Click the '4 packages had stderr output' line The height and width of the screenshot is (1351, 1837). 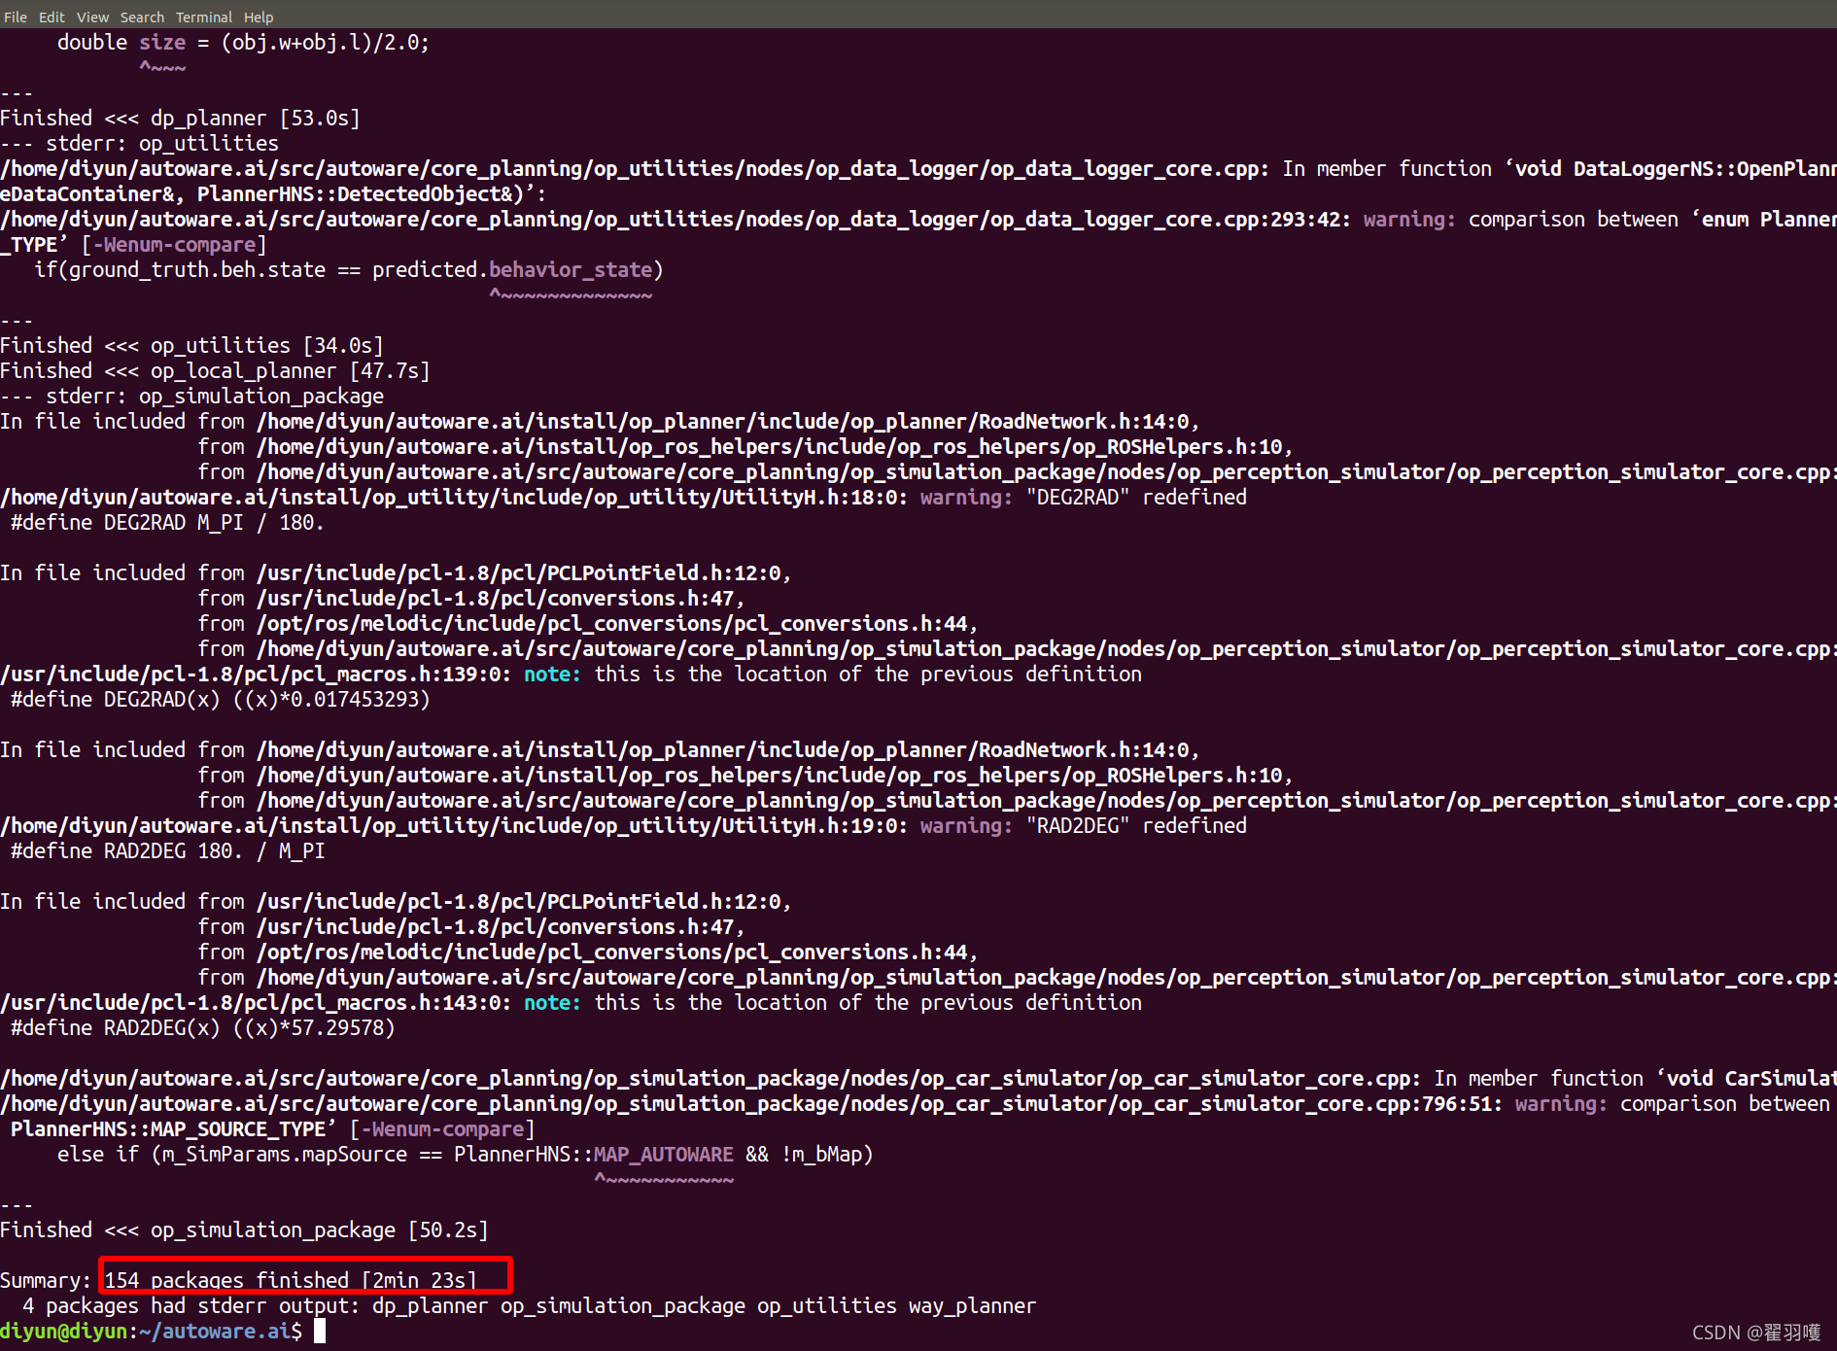point(529,1305)
